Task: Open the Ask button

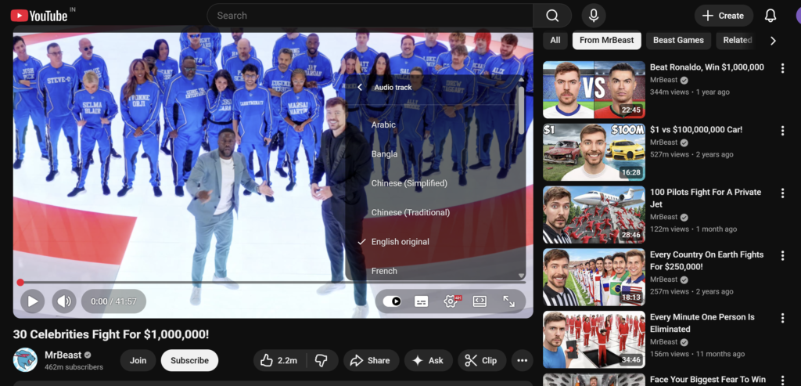Action: [428, 360]
